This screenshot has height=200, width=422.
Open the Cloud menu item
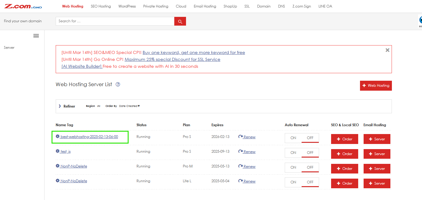(x=181, y=6)
